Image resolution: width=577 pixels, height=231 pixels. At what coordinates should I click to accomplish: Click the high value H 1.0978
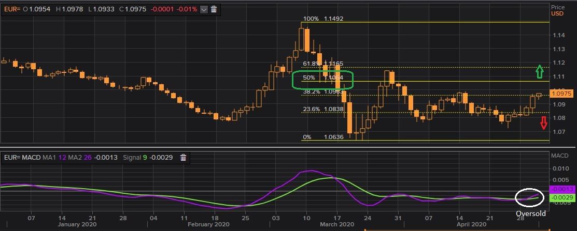pos(69,9)
